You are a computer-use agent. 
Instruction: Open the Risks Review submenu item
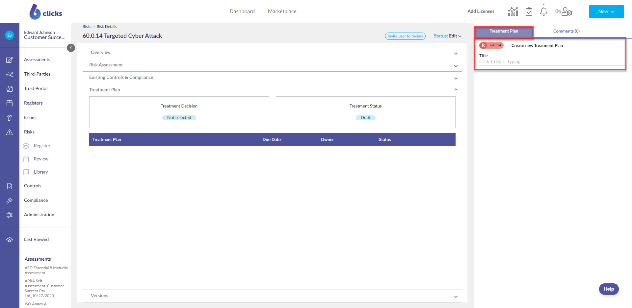(x=41, y=159)
